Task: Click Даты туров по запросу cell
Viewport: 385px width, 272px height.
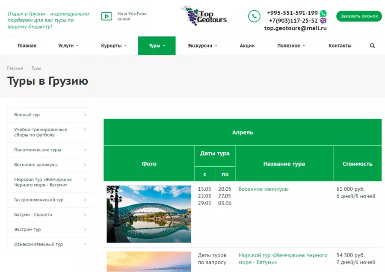Action: (x=212, y=259)
